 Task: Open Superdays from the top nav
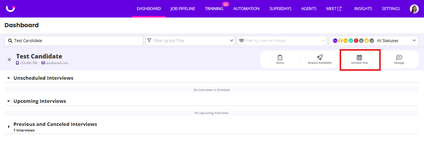coord(280,9)
